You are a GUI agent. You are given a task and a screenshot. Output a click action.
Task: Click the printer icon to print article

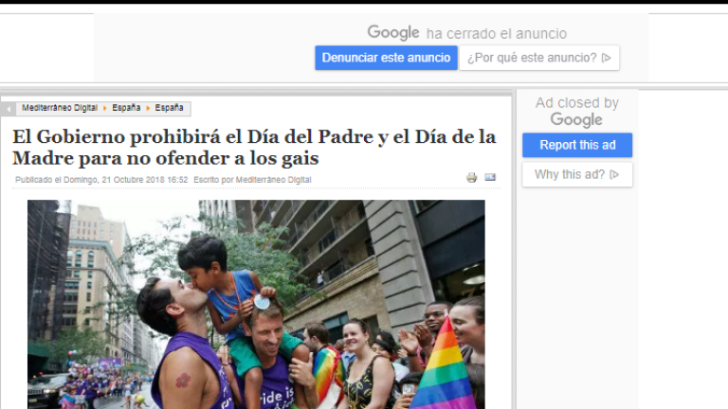pyautogui.click(x=472, y=177)
